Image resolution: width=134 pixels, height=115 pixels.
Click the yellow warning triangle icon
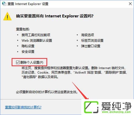tap(7, 16)
